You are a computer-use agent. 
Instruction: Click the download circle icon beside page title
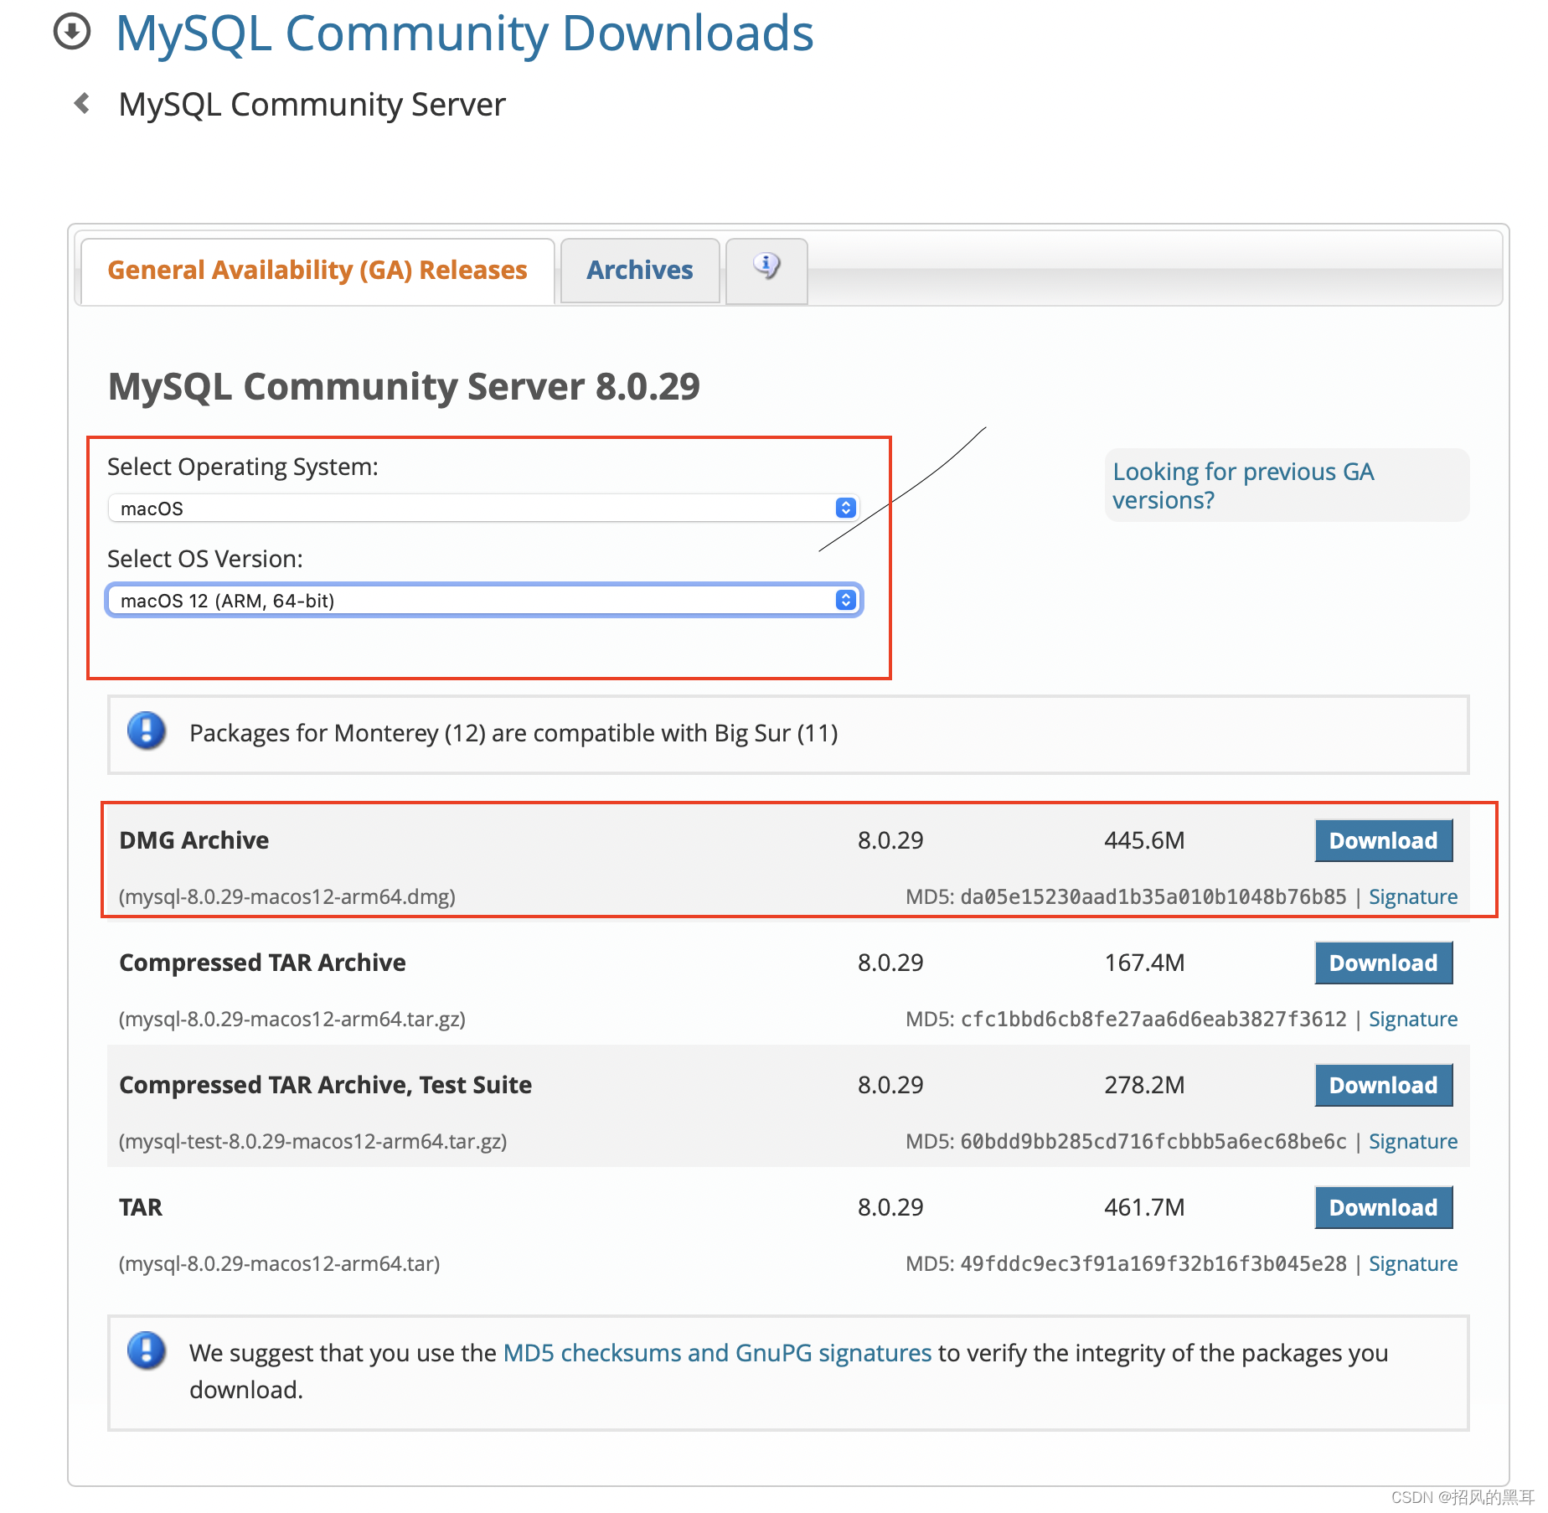(x=72, y=32)
